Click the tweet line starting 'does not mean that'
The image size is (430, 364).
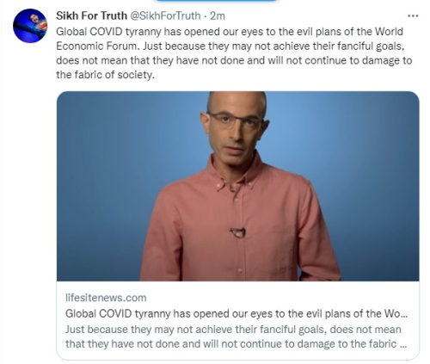(234, 60)
